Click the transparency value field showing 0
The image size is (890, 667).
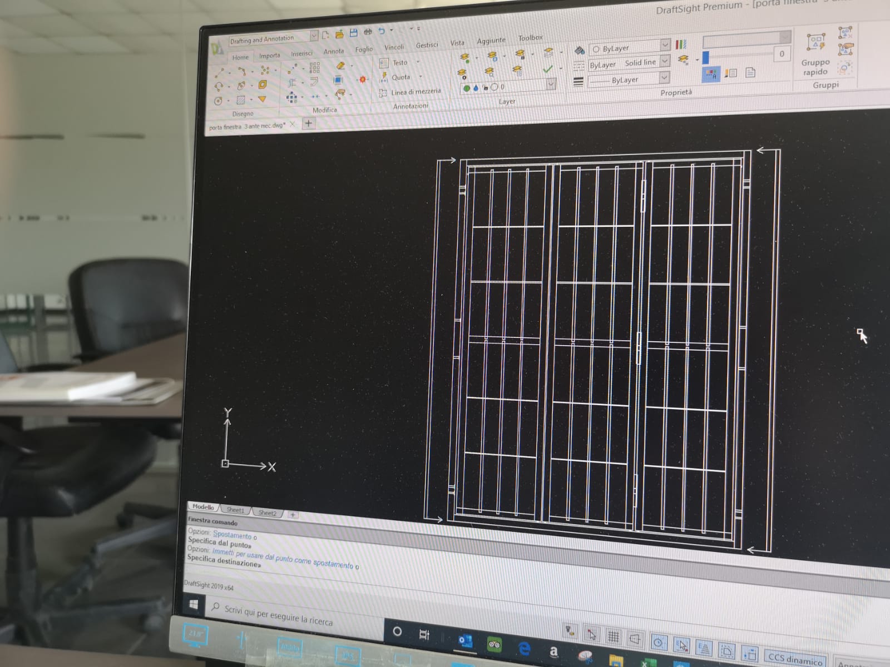click(782, 54)
